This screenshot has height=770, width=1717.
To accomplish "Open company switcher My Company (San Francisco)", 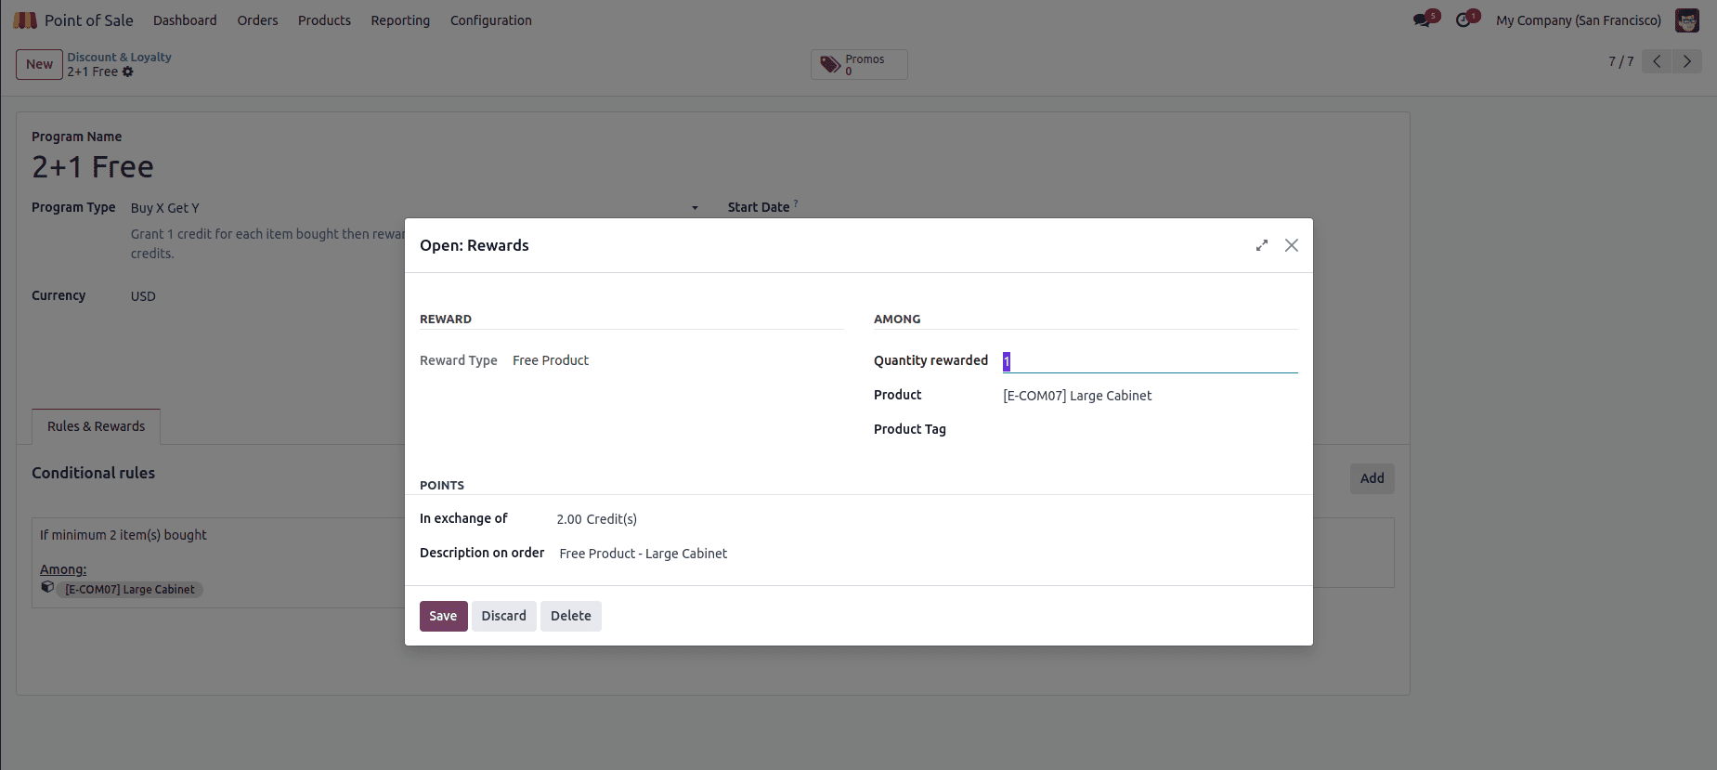I will (x=1579, y=20).
